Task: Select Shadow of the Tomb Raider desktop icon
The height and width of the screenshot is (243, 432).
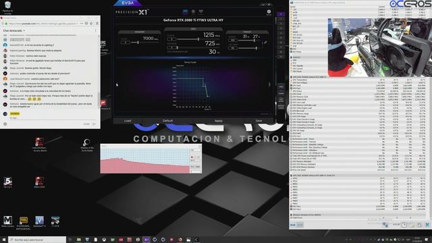Action: tap(87, 145)
